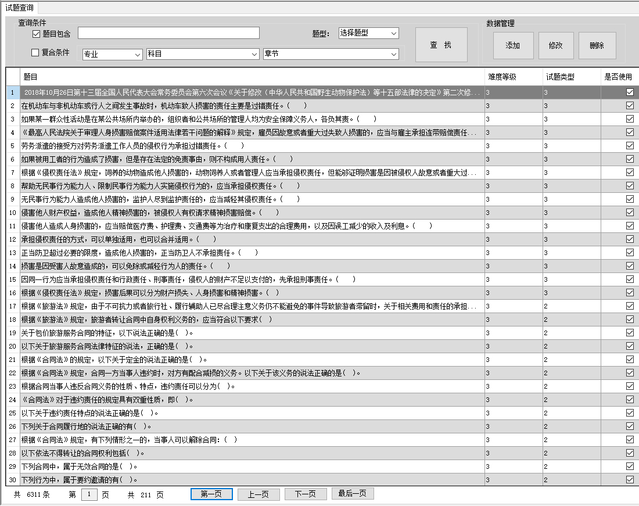Switch to the 试题查询 tab

[20, 8]
